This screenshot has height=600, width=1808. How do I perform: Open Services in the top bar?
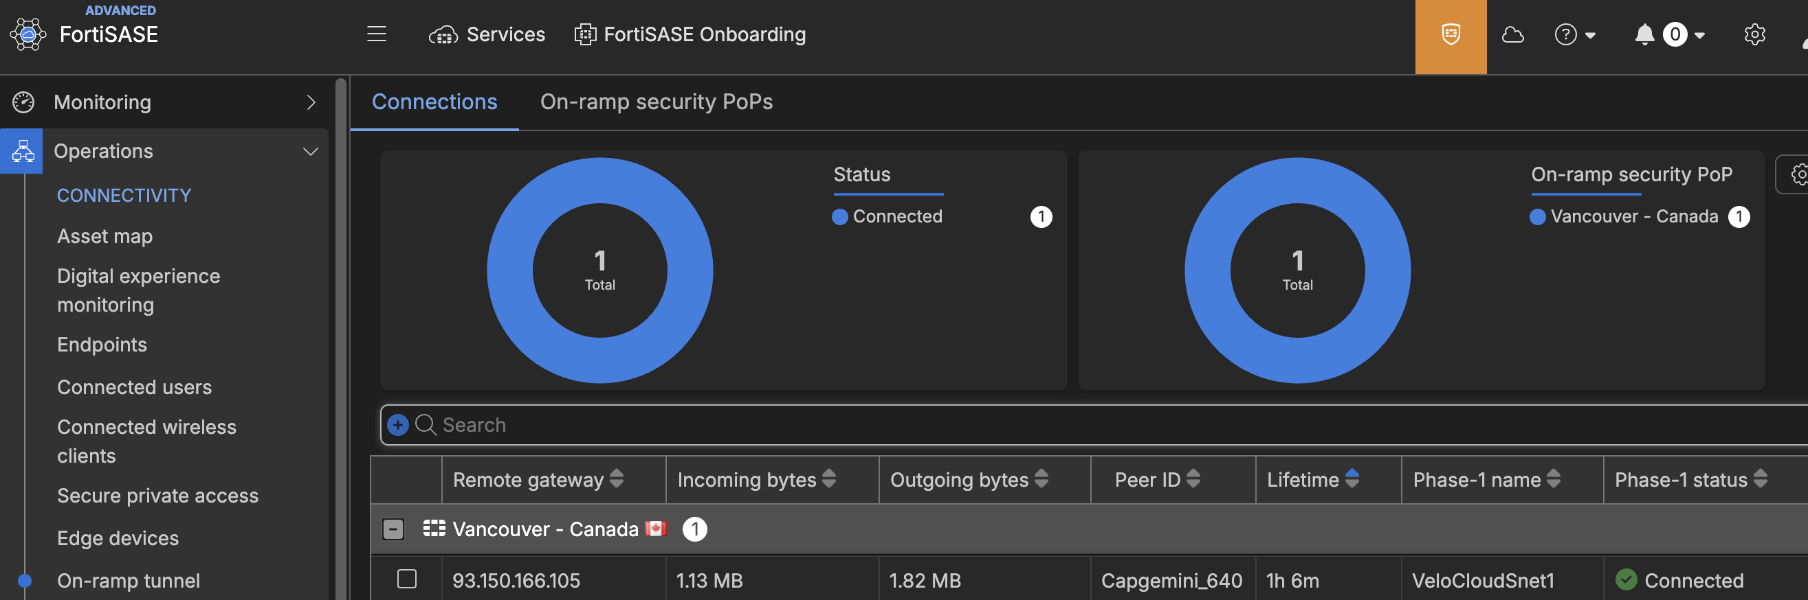(x=487, y=34)
